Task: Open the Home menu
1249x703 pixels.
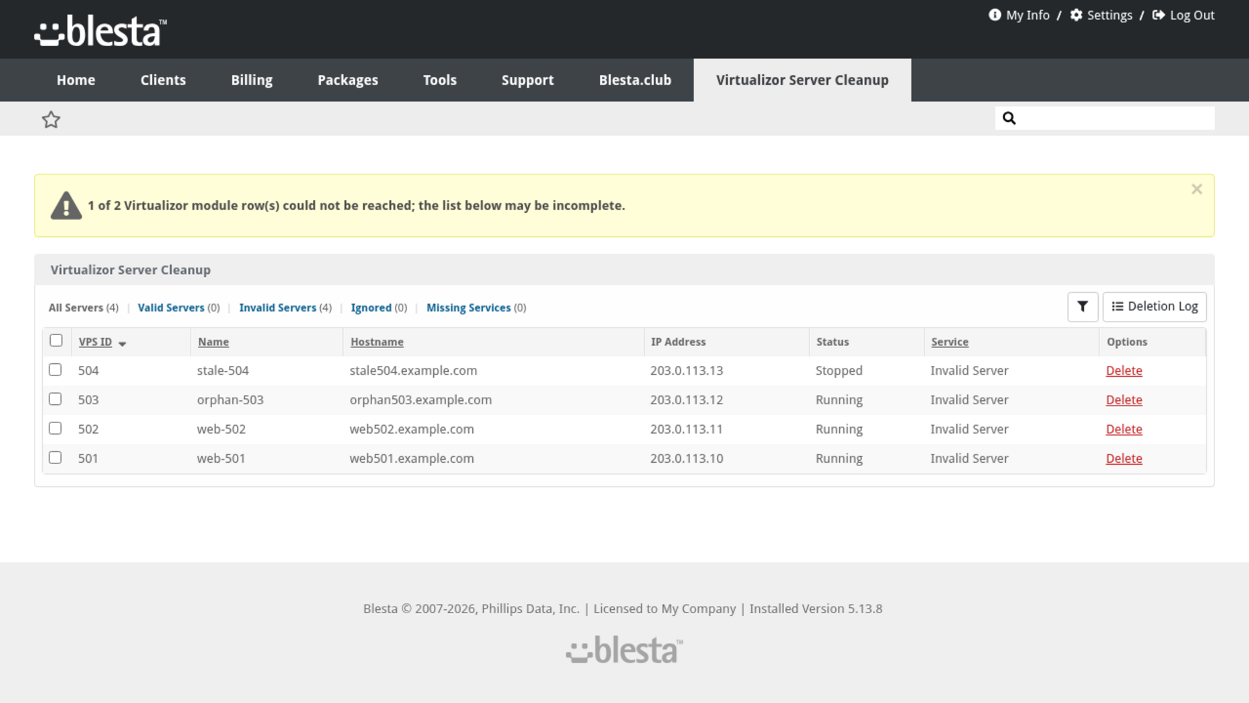Action: tap(75, 80)
